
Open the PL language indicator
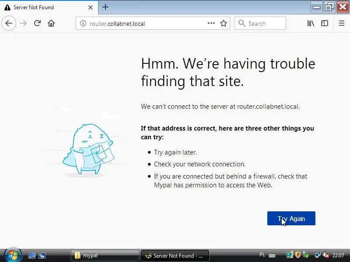(x=262, y=255)
